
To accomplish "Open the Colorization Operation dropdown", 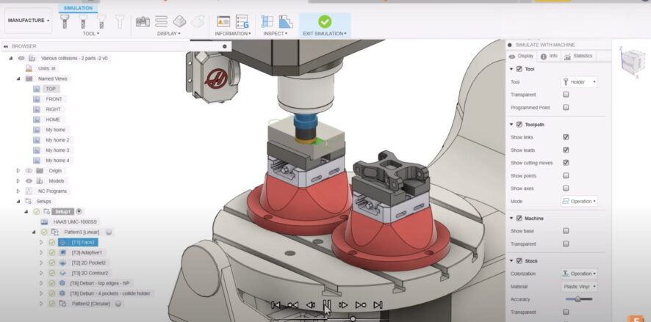I will point(579,274).
